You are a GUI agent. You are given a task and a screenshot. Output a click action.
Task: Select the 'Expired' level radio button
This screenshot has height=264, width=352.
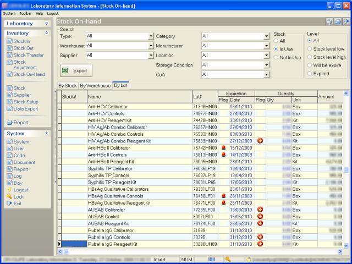click(x=309, y=74)
